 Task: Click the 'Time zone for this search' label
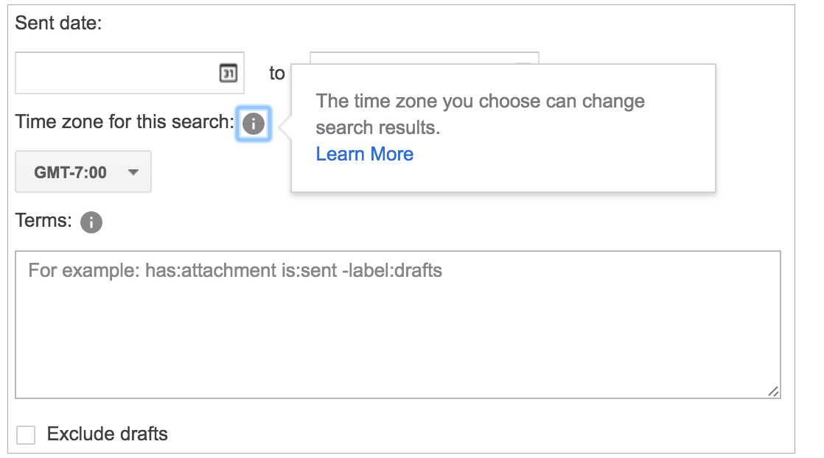(124, 121)
